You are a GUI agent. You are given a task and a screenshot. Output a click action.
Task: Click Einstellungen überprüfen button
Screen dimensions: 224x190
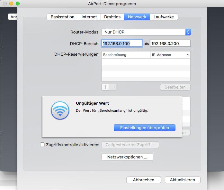click(144, 128)
